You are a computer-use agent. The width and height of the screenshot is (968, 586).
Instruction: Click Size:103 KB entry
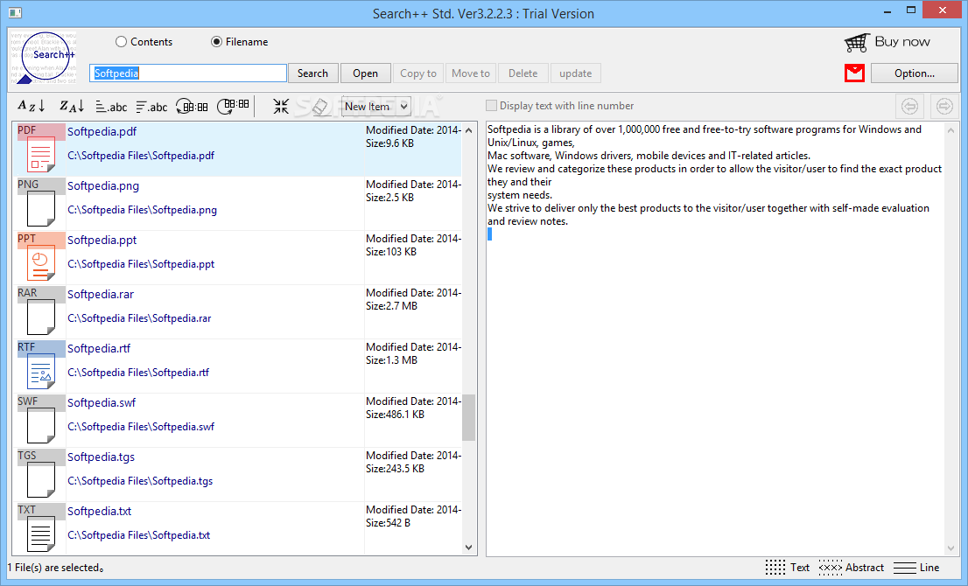390,252
